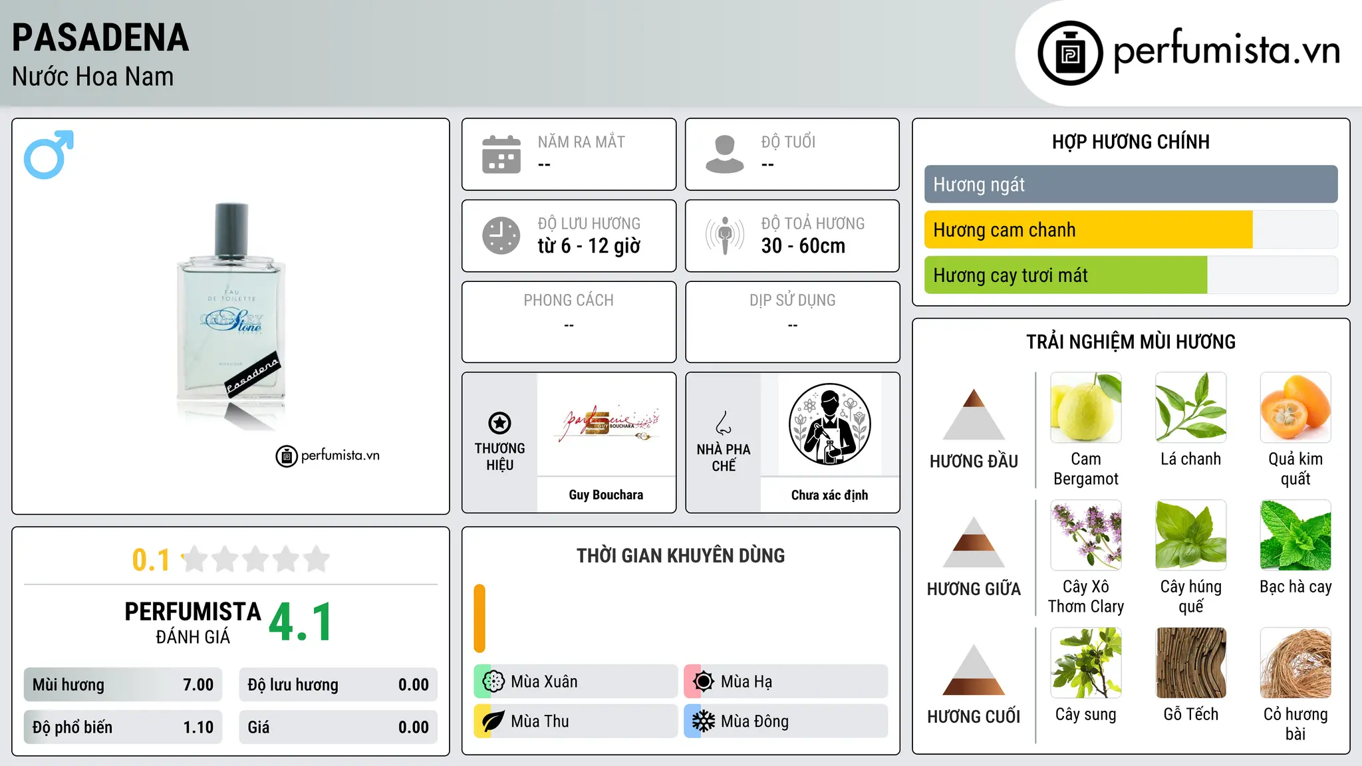The width and height of the screenshot is (1362, 766).
Task: Click the person icon beside Độ tuổi
Action: click(x=725, y=154)
